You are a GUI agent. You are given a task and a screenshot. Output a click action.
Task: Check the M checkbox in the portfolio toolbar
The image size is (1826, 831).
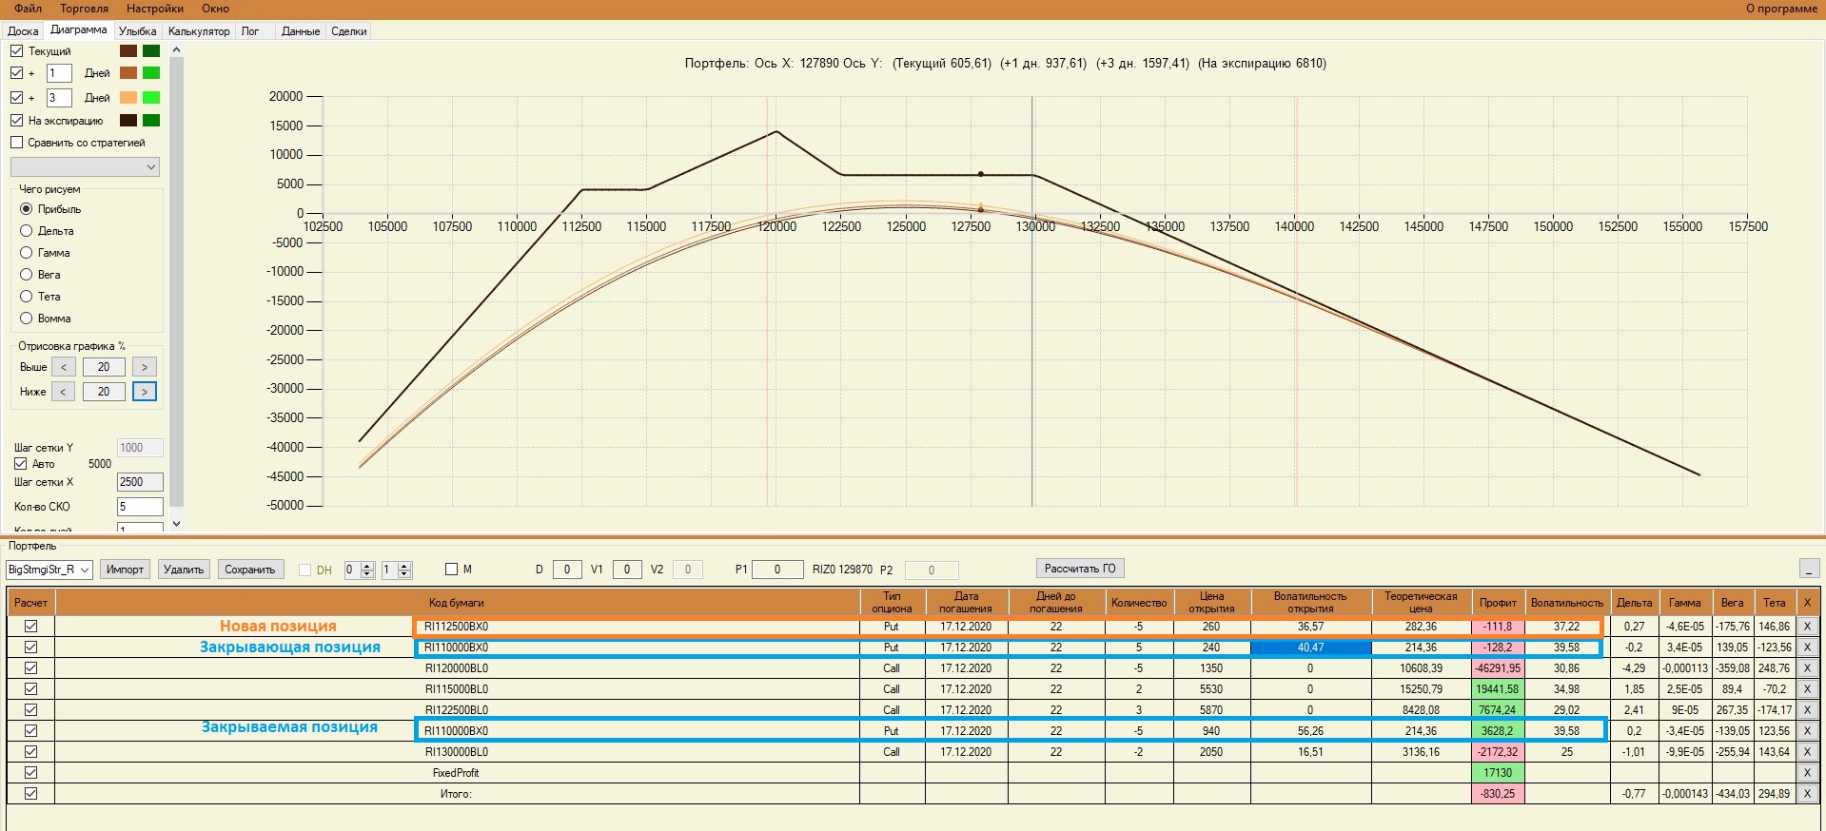pyautogui.click(x=451, y=570)
